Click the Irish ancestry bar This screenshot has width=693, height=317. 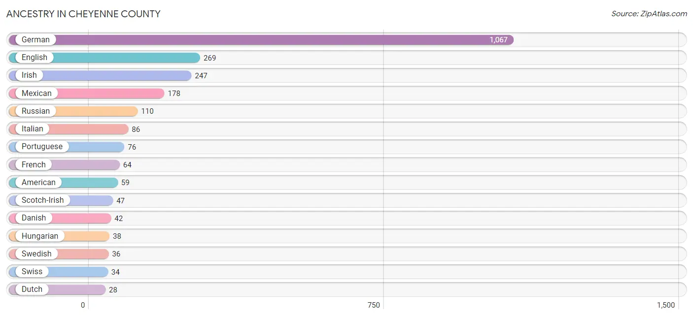pyautogui.click(x=100, y=75)
